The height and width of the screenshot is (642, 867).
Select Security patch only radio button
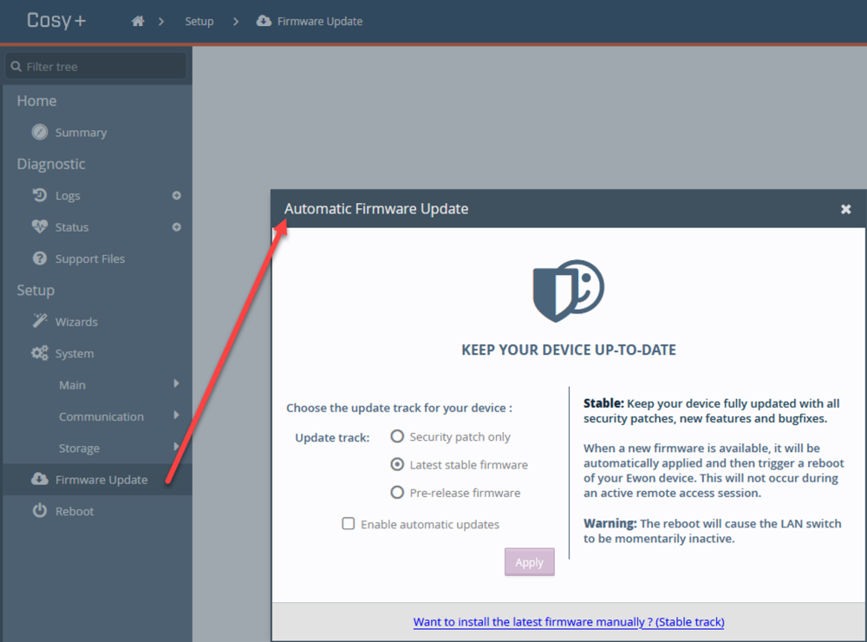tap(397, 436)
